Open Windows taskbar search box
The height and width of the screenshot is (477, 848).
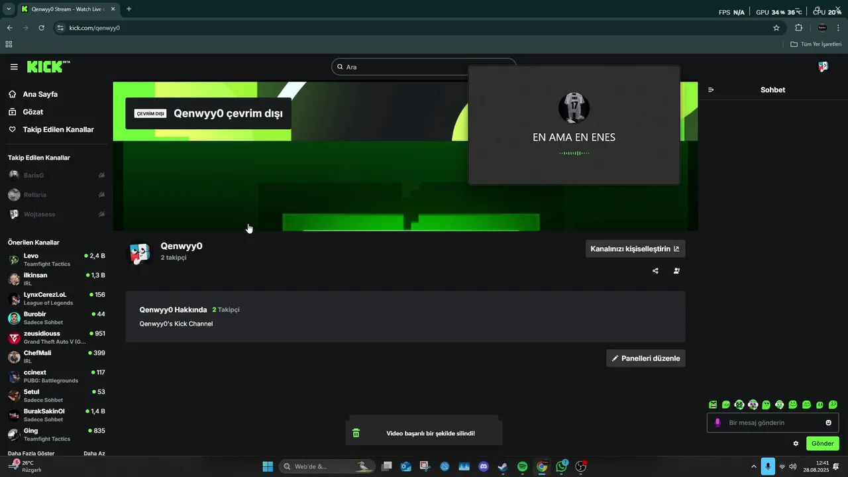point(327,466)
